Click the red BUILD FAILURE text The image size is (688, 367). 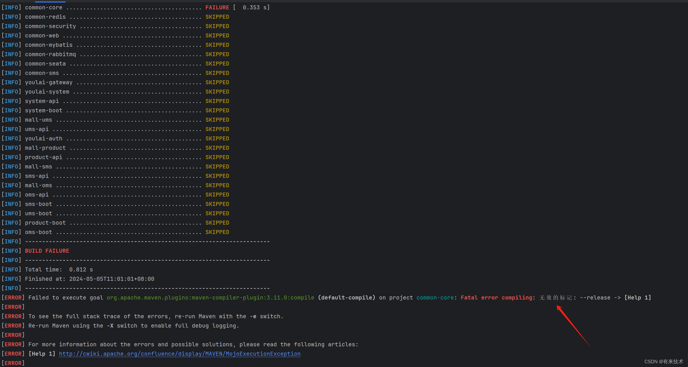[x=47, y=251]
